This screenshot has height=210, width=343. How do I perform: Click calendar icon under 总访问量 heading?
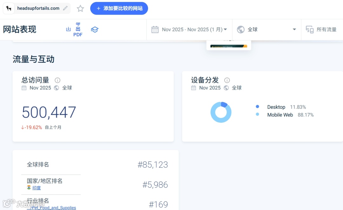(24, 88)
